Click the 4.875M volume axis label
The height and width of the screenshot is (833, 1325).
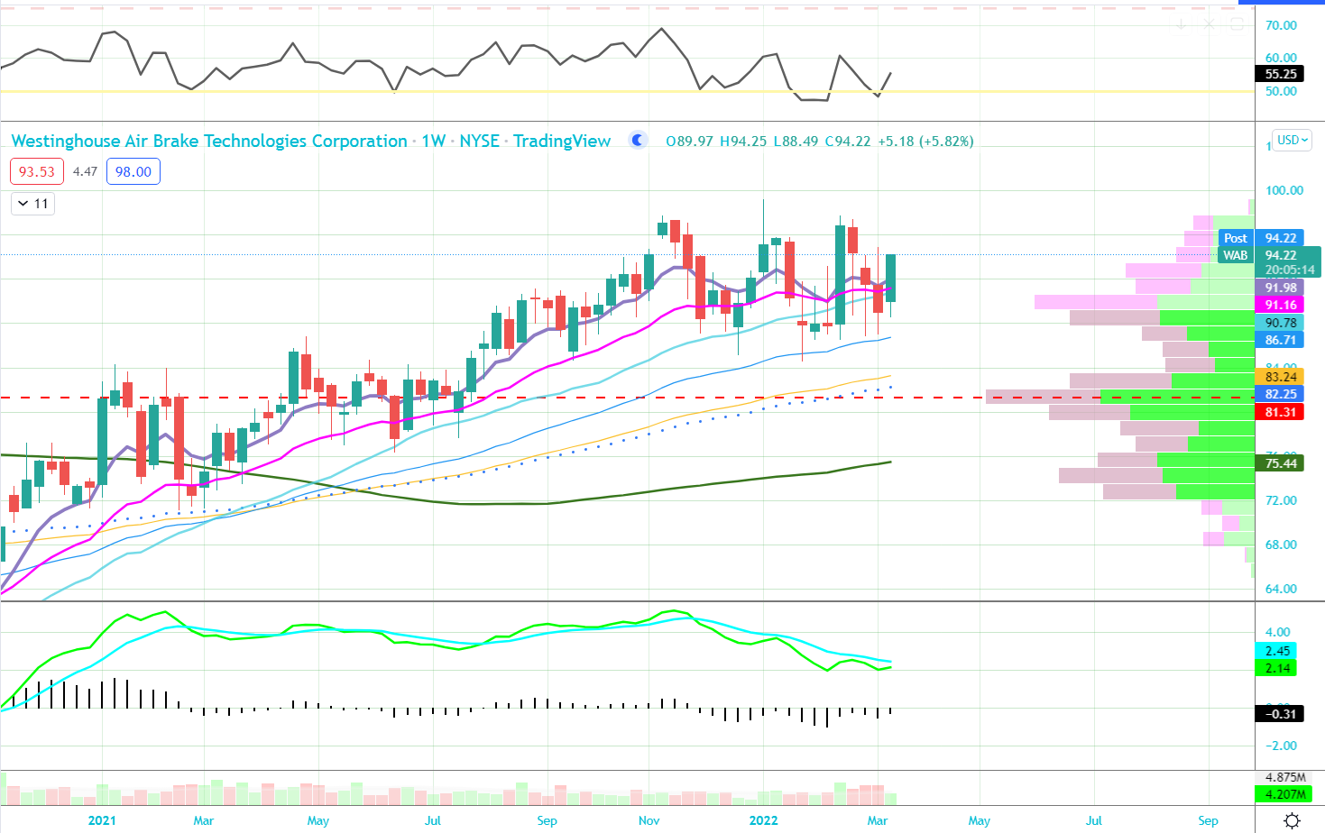(1285, 777)
